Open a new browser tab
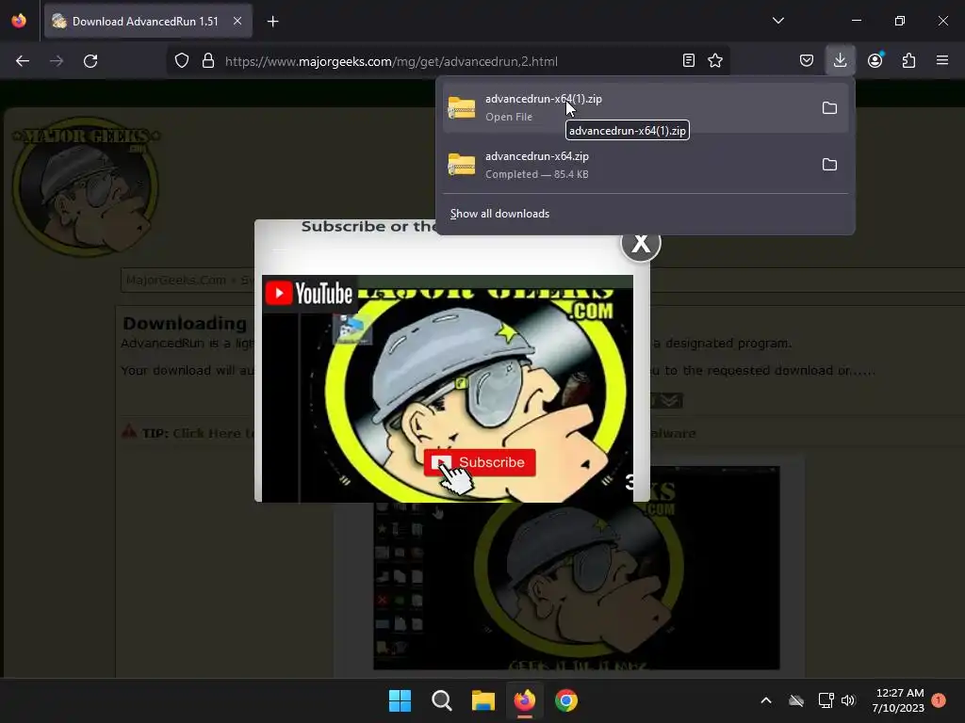Screen dimensions: 965x723 coord(272,22)
